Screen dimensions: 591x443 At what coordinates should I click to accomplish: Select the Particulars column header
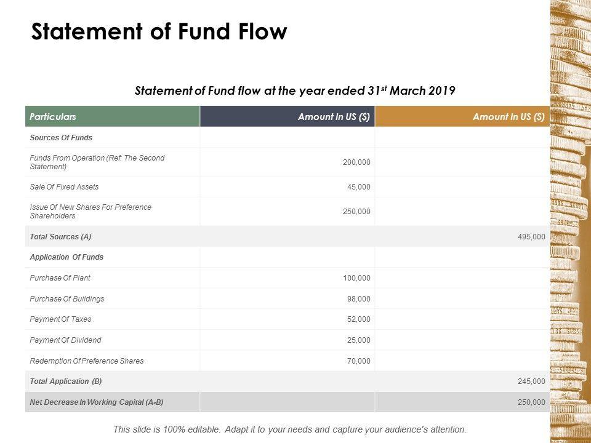coord(53,116)
